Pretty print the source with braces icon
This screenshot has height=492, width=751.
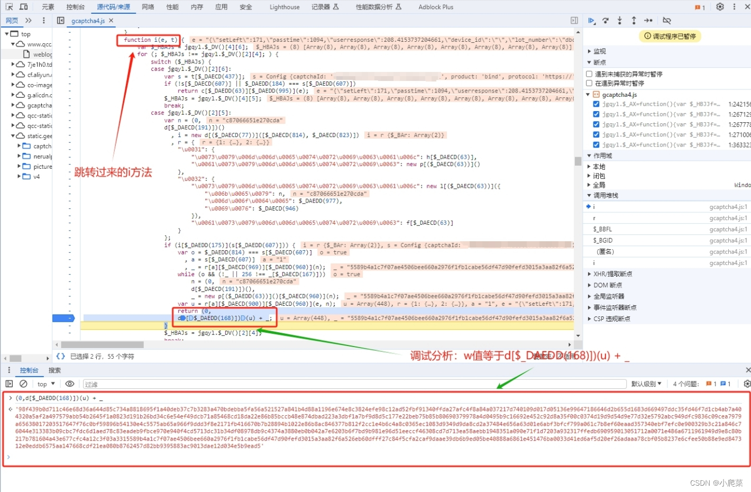[61, 356]
